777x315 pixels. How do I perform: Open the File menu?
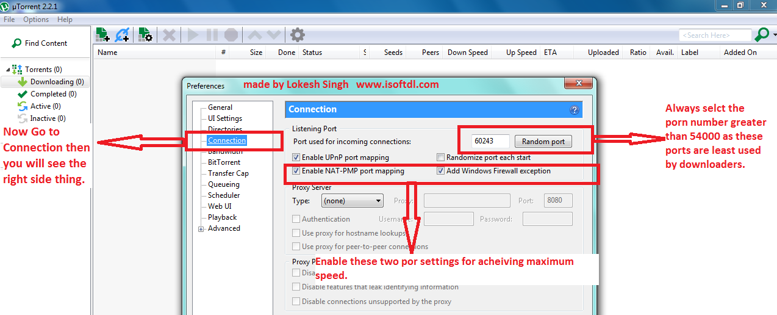9,20
